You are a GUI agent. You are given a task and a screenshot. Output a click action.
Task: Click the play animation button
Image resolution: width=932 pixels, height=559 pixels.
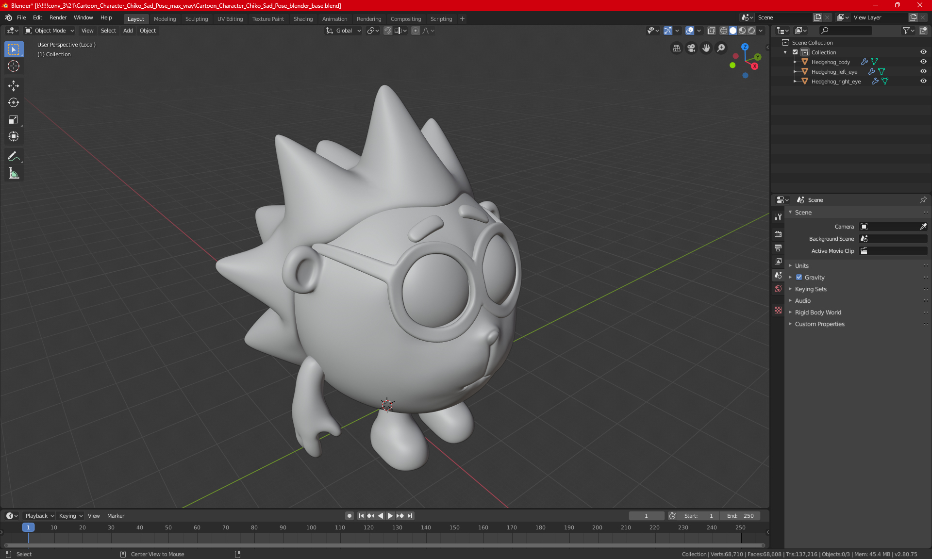pos(390,516)
